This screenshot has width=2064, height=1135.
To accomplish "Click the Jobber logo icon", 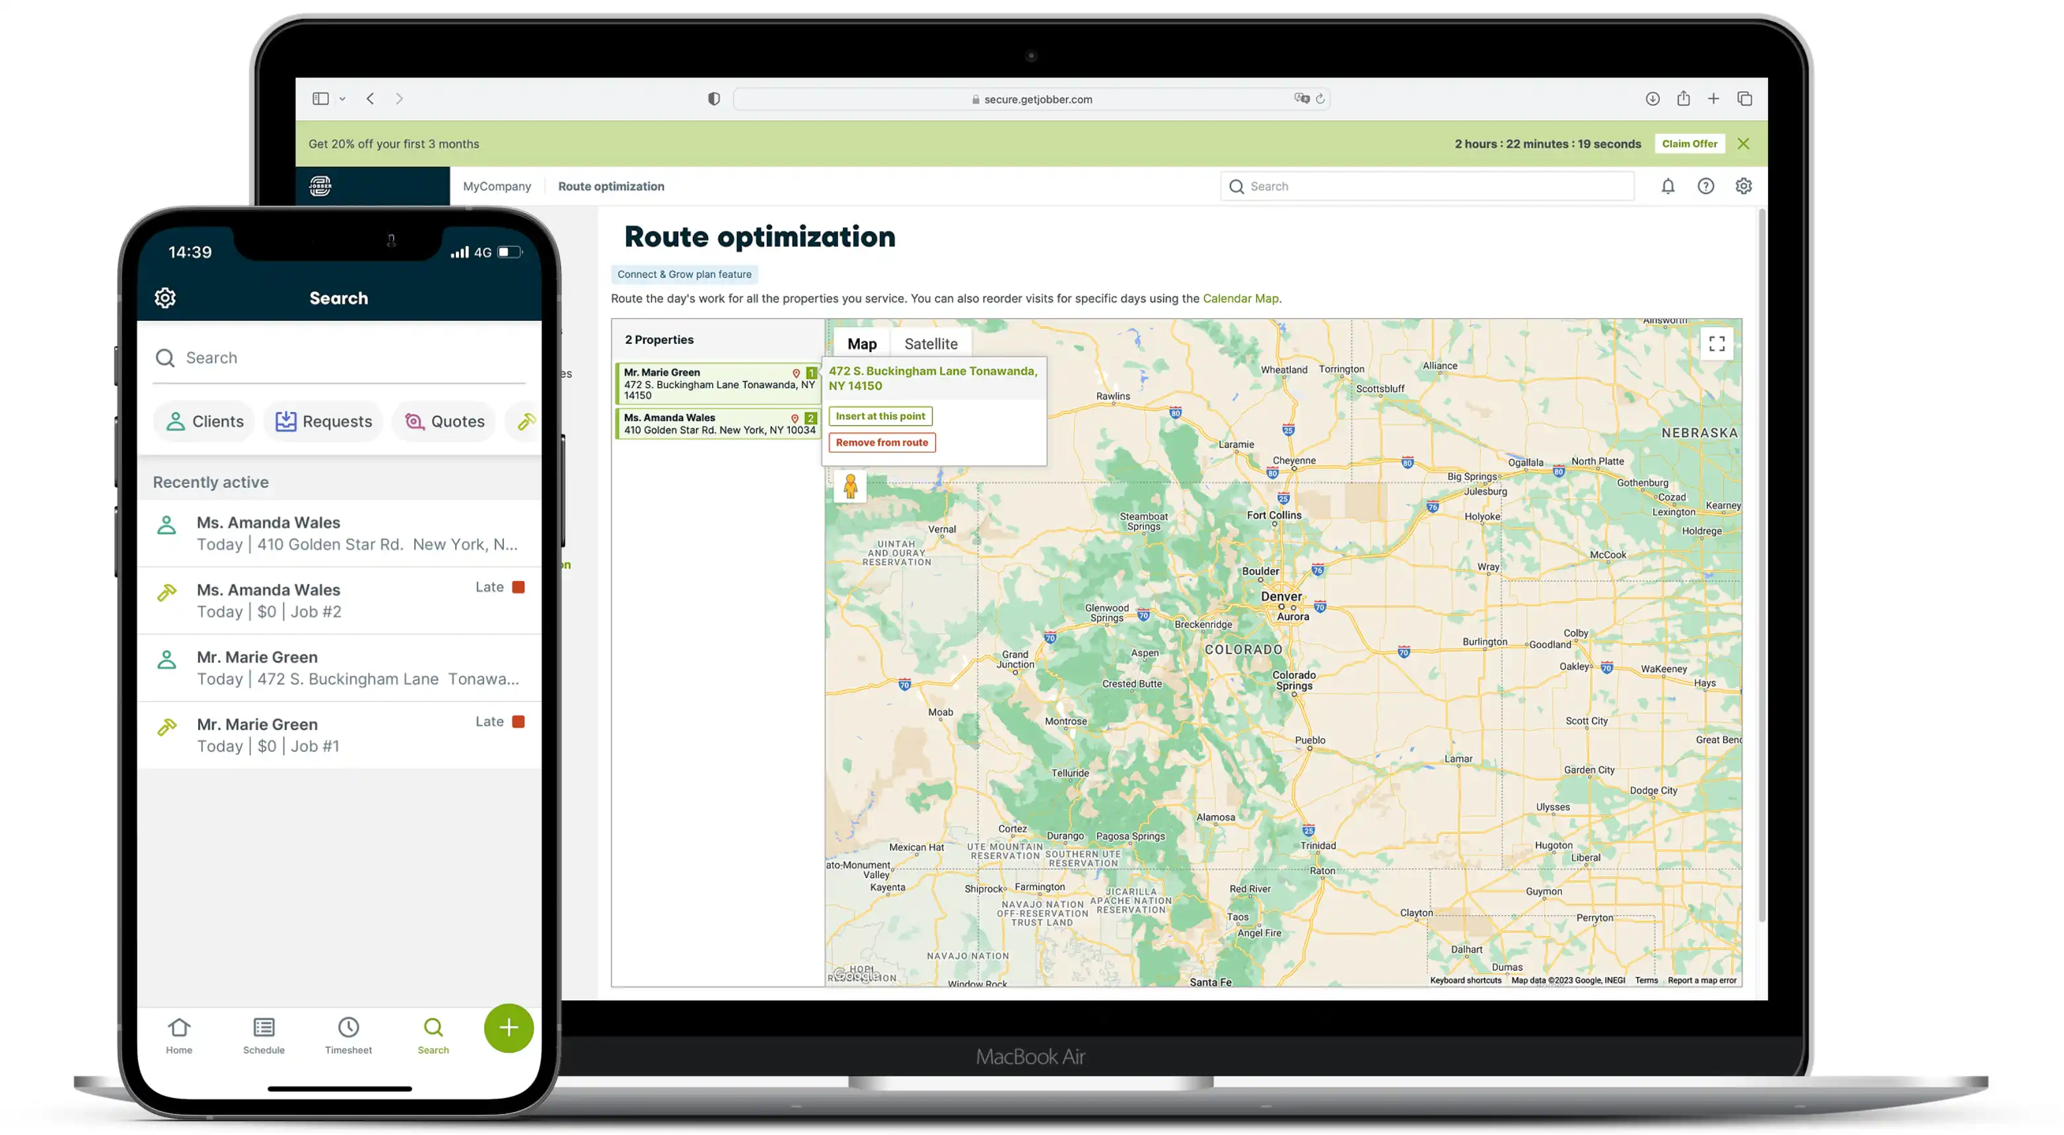I will [320, 186].
